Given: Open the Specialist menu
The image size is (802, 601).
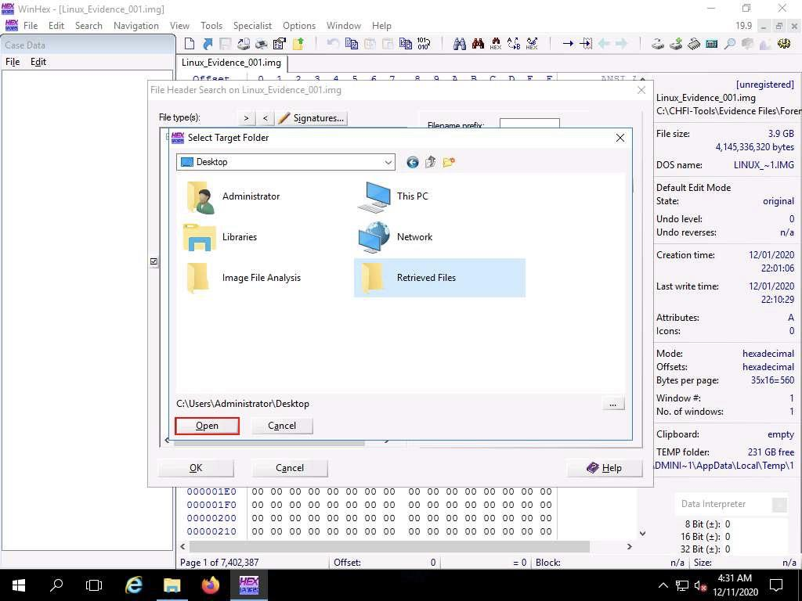Looking at the screenshot, I should [x=252, y=26].
